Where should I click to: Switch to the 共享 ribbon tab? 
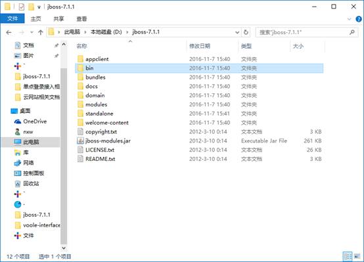(x=58, y=19)
